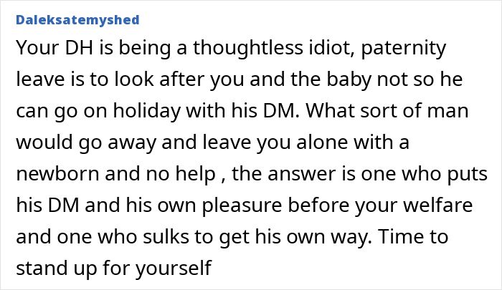
Task: Open the Daleksatemyshed user profile link
Action: (x=77, y=20)
